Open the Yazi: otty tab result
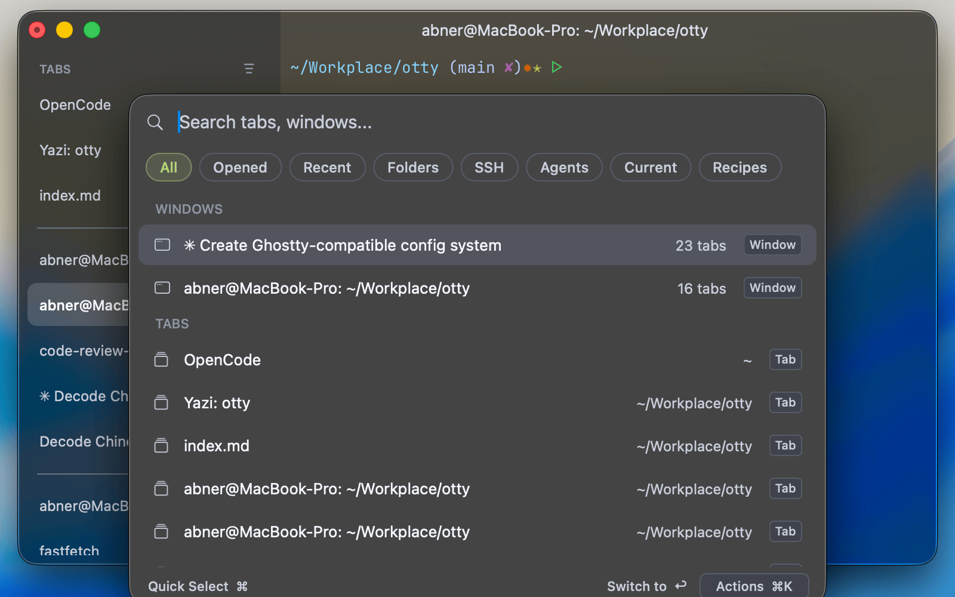Viewport: 955px width, 597px height. (478, 402)
